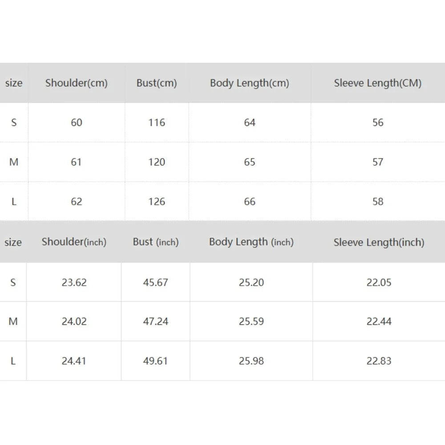Click the Body Length(cm) header cell

pyautogui.click(x=250, y=83)
